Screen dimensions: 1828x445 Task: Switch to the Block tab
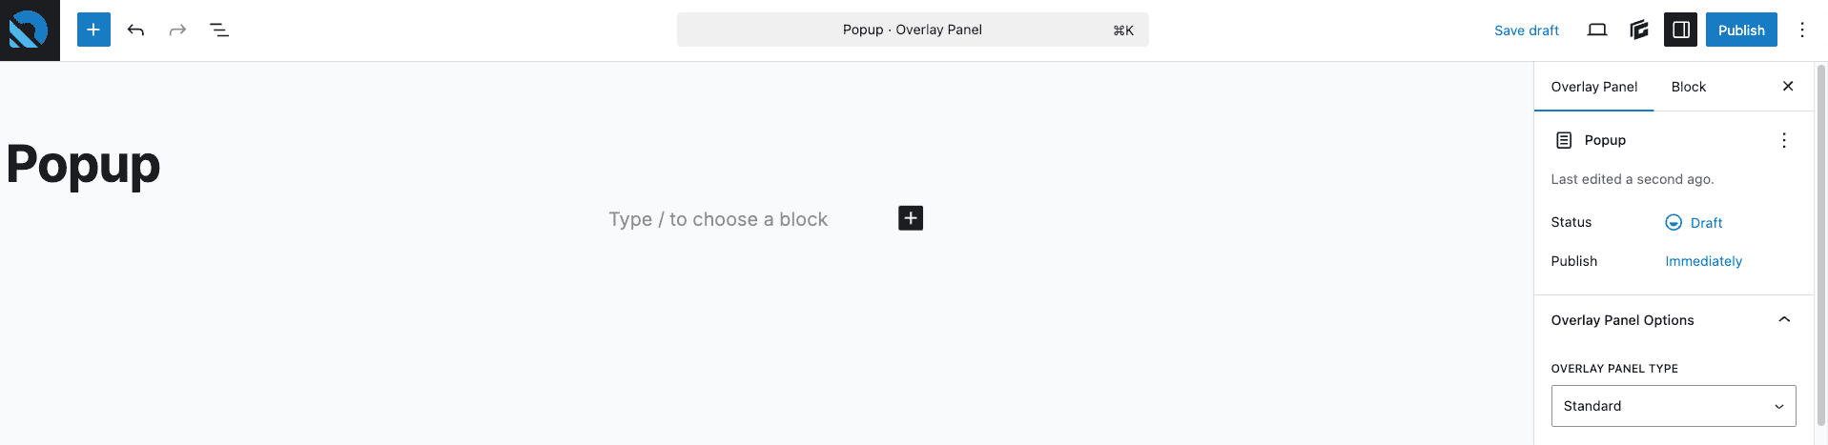[1689, 87]
